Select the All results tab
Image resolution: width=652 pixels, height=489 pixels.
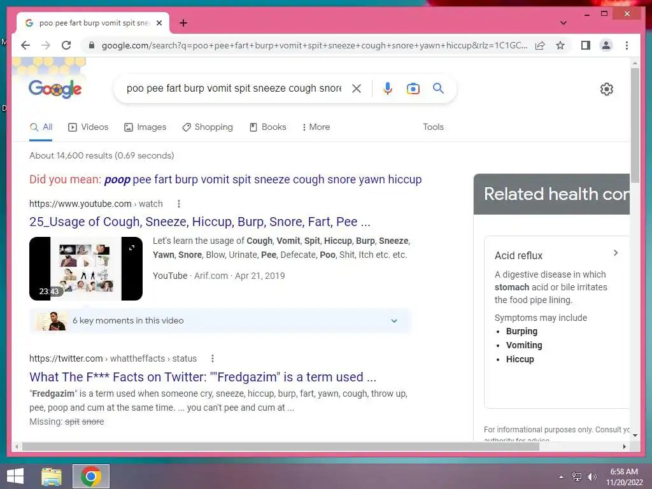pyautogui.click(x=41, y=127)
